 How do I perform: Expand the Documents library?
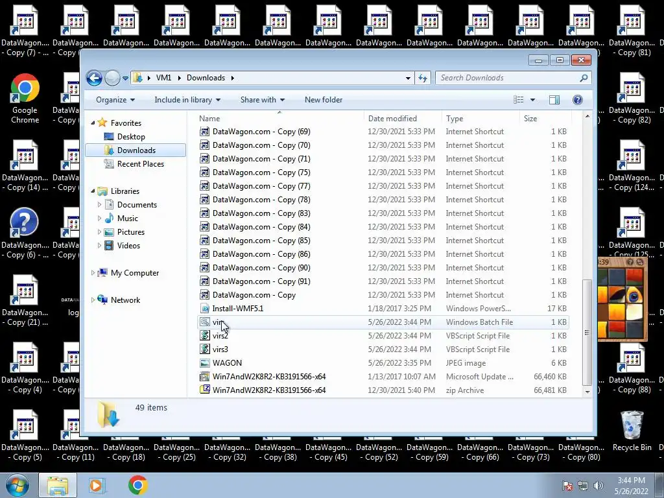[x=99, y=205]
